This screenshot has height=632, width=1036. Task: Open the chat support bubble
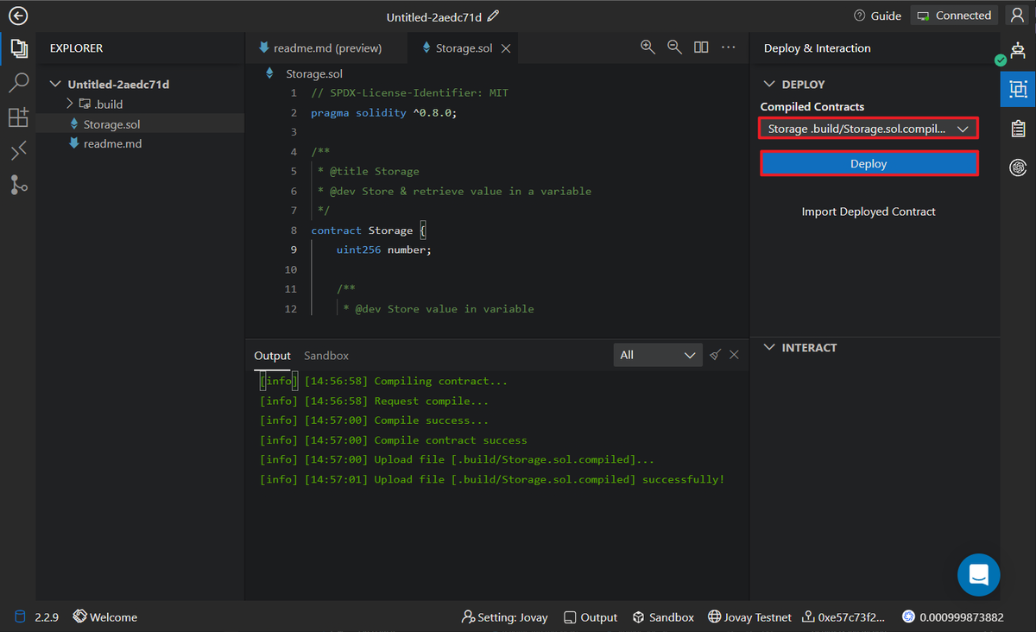coord(978,574)
